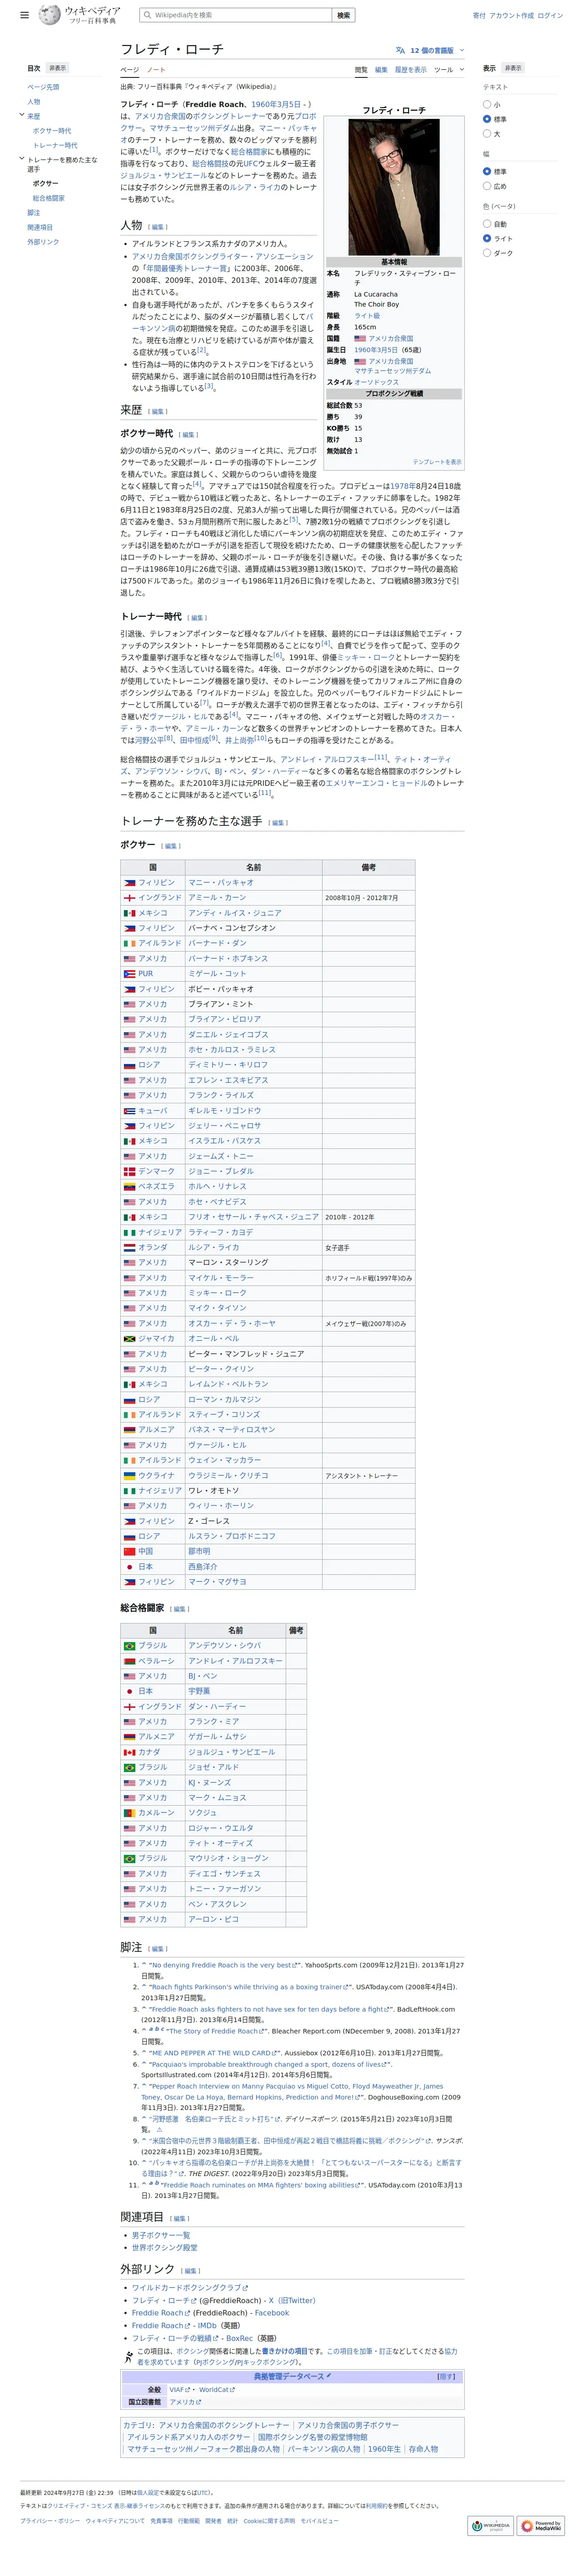Click the Cameroon flag beside ソクジュ

pyautogui.click(x=130, y=1813)
